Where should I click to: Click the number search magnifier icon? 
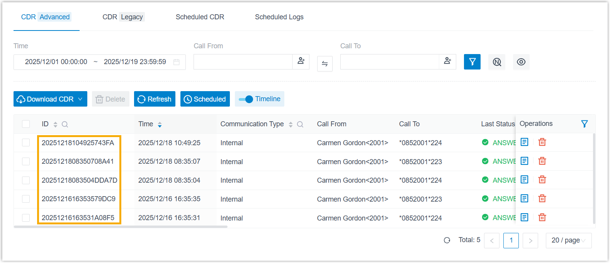[x=497, y=62]
